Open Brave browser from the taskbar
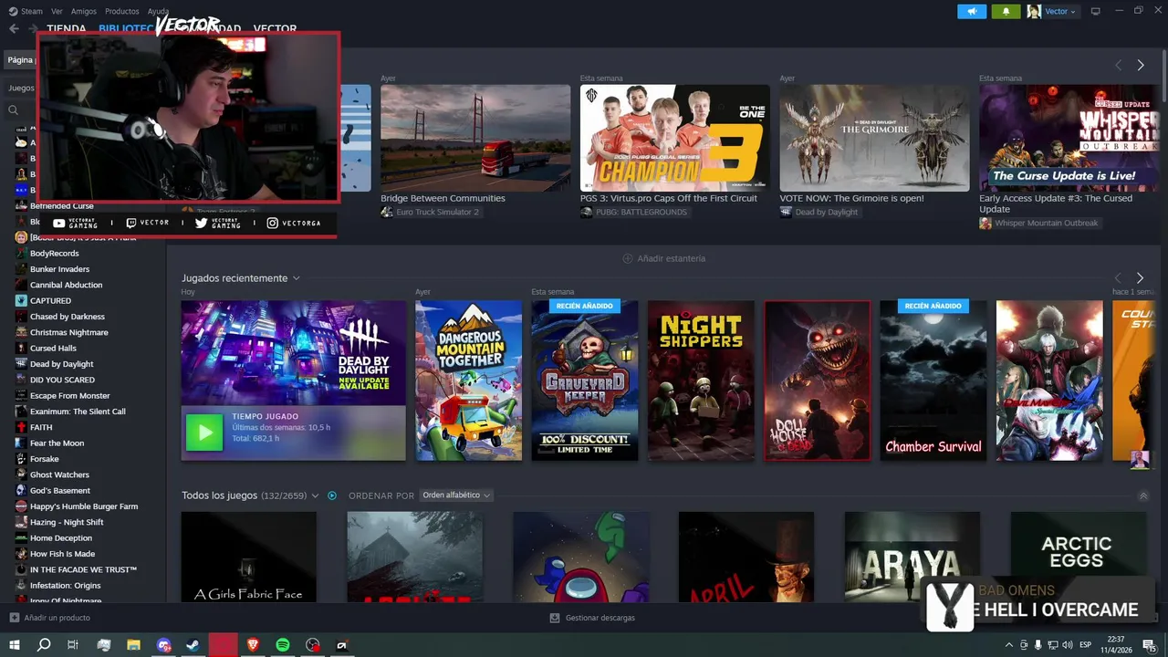 click(x=253, y=645)
